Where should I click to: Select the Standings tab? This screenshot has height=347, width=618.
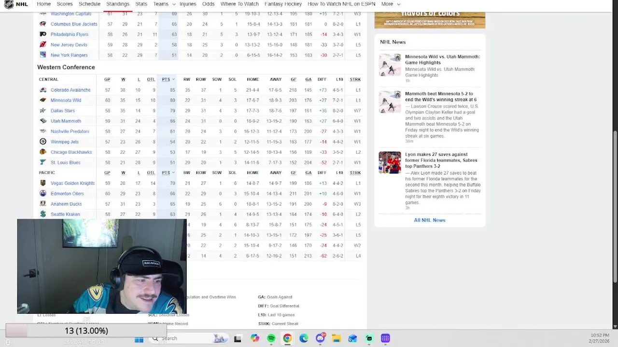coord(118,4)
